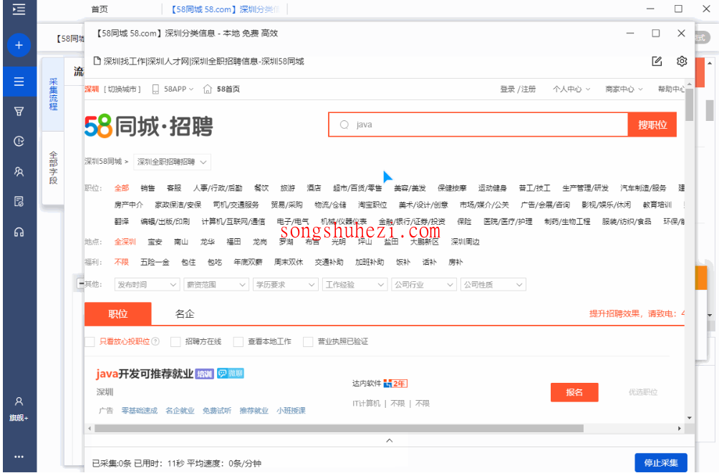719x473 pixels.
Task: Click the 切换城市 link
Action: pyautogui.click(x=122, y=89)
